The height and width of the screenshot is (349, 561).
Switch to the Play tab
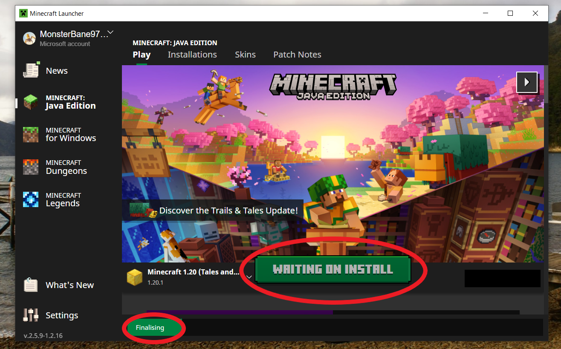pyautogui.click(x=142, y=55)
